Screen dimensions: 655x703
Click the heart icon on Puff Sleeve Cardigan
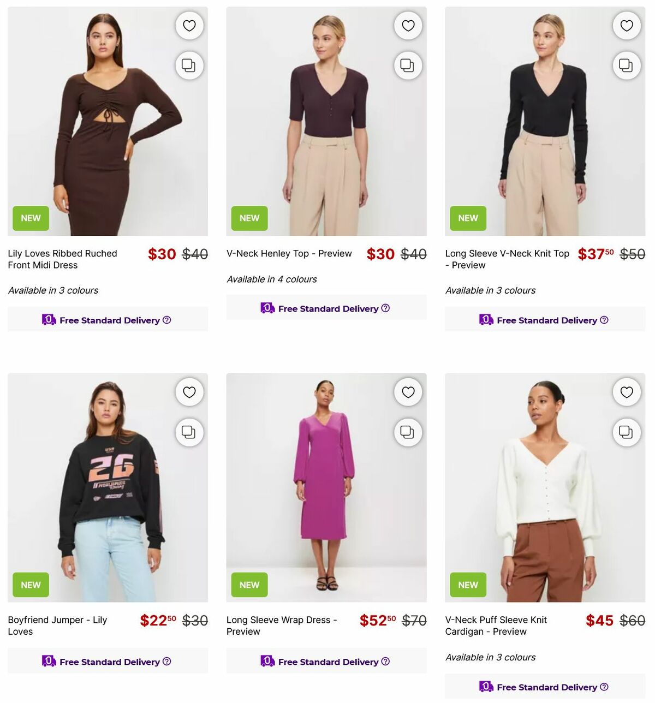[627, 392]
